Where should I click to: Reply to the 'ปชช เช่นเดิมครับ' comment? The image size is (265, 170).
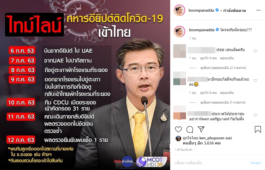pyautogui.click(x=227, y=58)
